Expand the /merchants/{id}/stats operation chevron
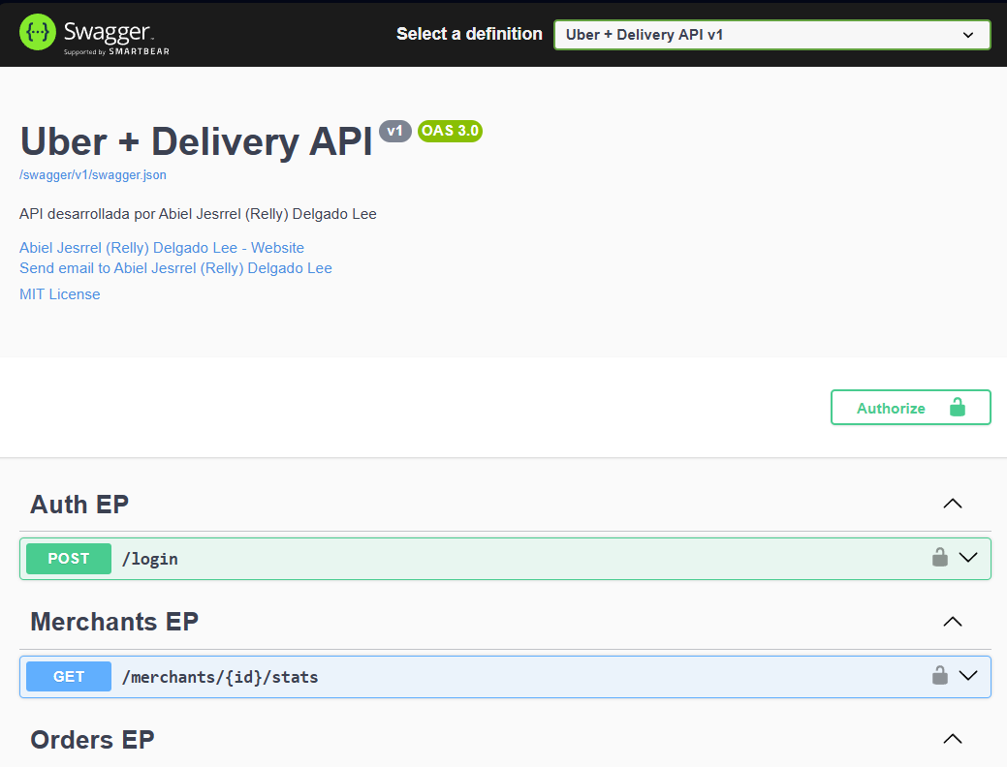This screenshot has height=767, width=1007. pos(968,675)
